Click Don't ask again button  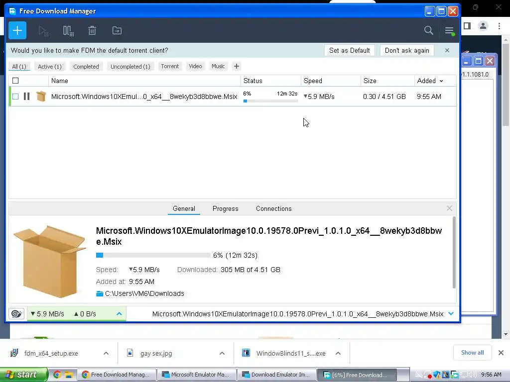pos(407,50)
